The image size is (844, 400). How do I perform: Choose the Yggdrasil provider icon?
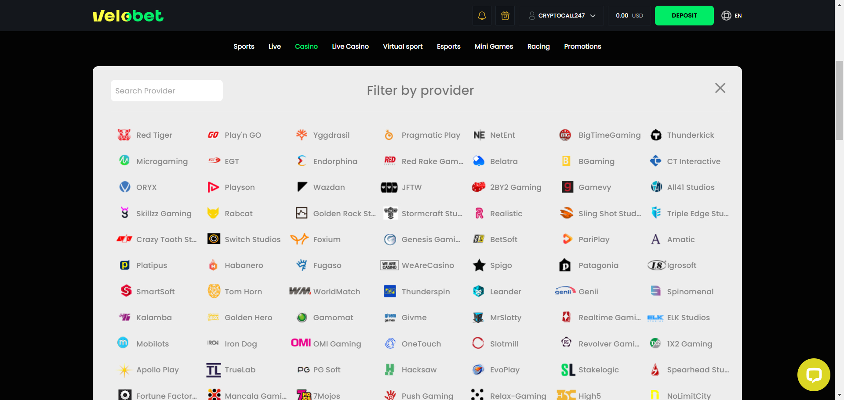(x=302, y=135)
